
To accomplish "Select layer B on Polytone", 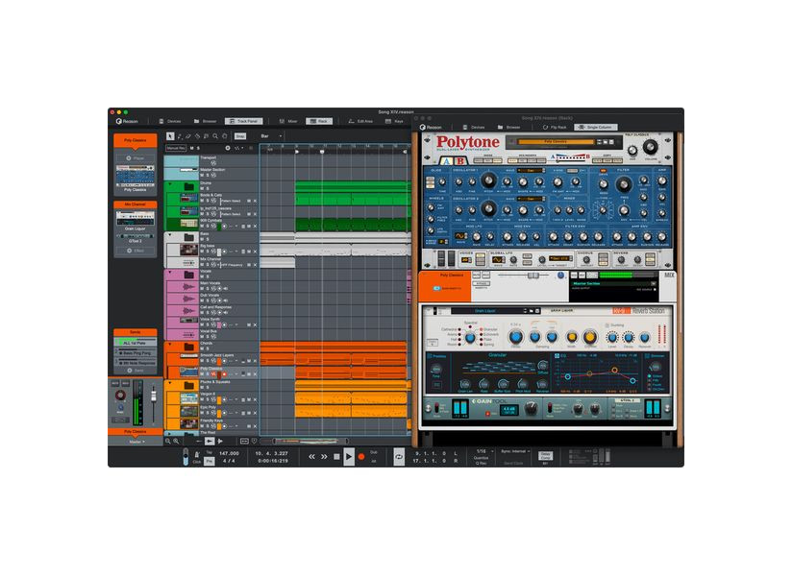I will (x=459, y=161).
